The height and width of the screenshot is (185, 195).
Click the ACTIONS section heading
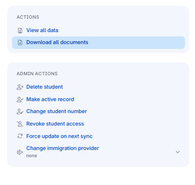[x=28, y=17]
